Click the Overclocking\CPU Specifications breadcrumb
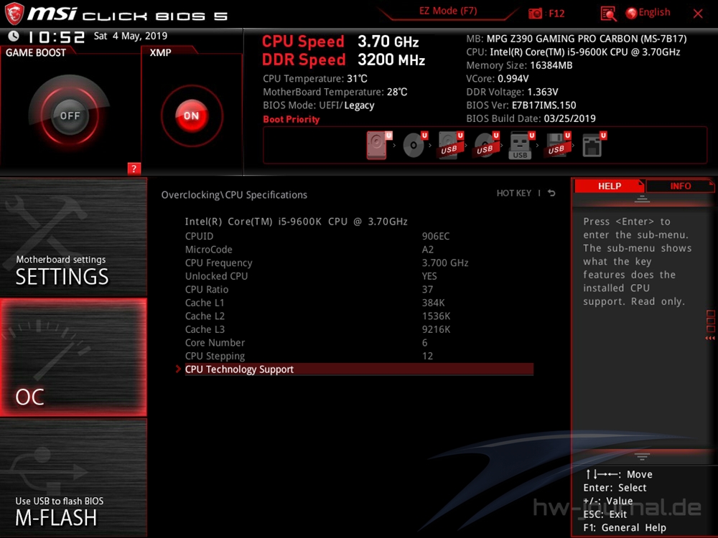 click(x=234, y=195)
